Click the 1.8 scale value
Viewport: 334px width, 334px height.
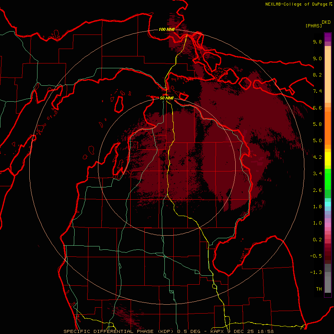[317, 207]
